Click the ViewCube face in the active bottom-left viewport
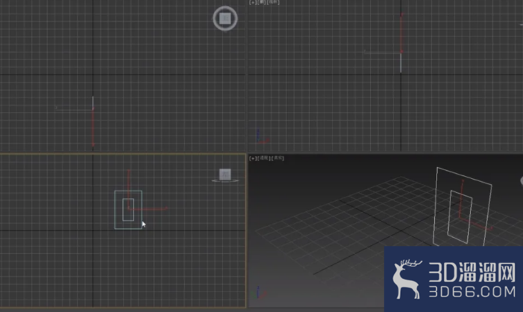This screenshot has height=312, width=523. (x=225, y=174)
